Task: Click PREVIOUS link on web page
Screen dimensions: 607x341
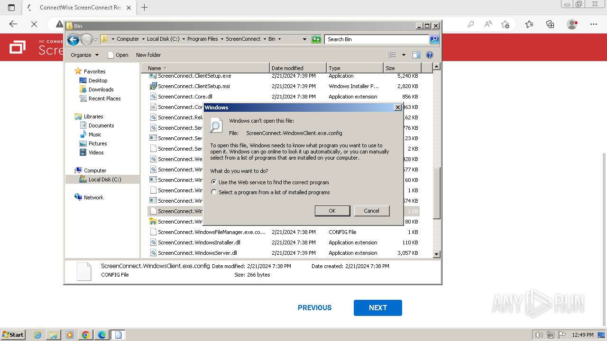Action: coord(314,308)
